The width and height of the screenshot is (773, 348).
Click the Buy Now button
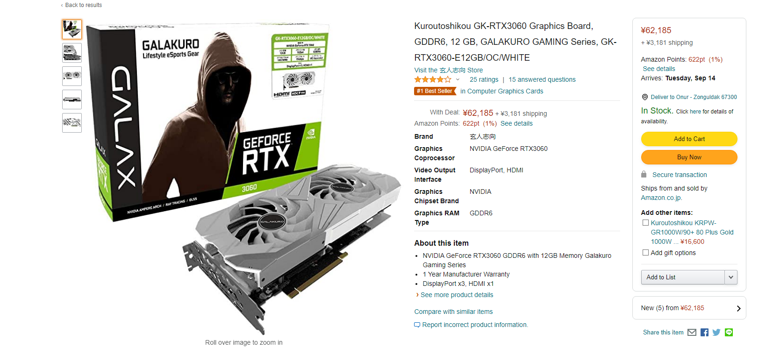pyautogui.click(x=689, y=157)
